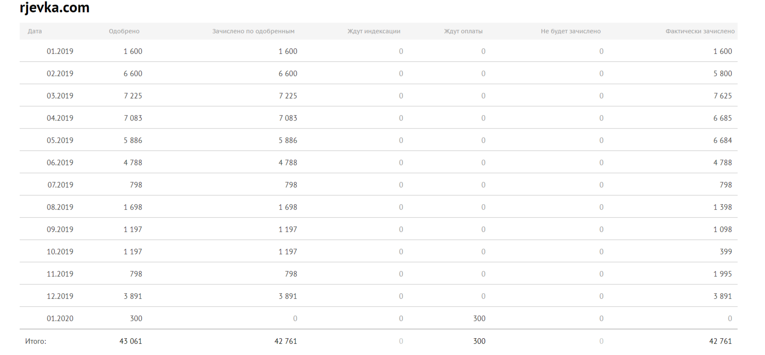This screenshot has height=355, width=765.
Task: Select the 11.2019 date cell
Action: click(60, 274)
